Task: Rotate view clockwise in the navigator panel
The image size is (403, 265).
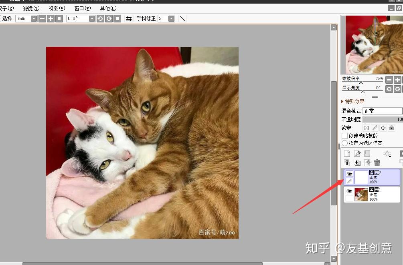Action: pyautogui.click(x=397, y=89)
